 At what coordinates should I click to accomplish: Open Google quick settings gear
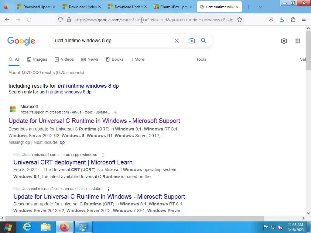pyautogui.click(x=284, y=41)
